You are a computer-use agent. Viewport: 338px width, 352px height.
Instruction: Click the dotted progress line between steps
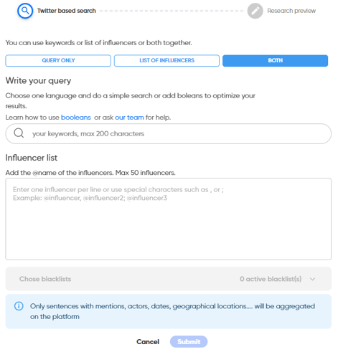pyautogui.click(x=172, y=11)
